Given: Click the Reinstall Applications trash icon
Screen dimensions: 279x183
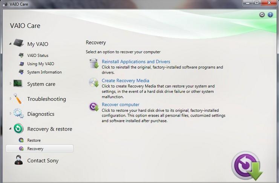Looking at the screenshot, I should (94, 63).
